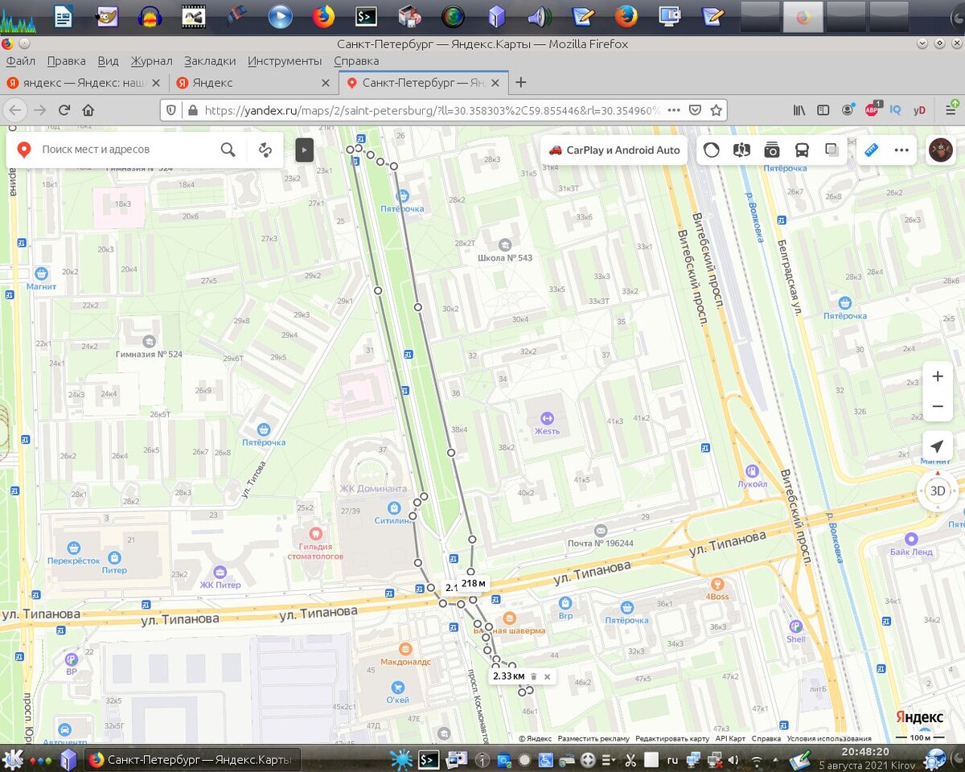Toggle the ruler distance tool

point(872,150)
